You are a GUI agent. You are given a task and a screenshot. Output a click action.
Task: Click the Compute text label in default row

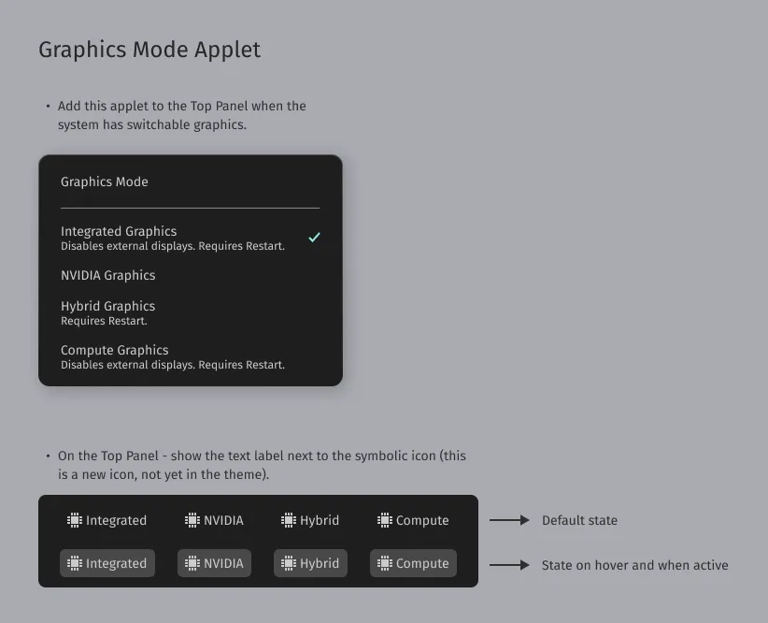click(422, 520)
